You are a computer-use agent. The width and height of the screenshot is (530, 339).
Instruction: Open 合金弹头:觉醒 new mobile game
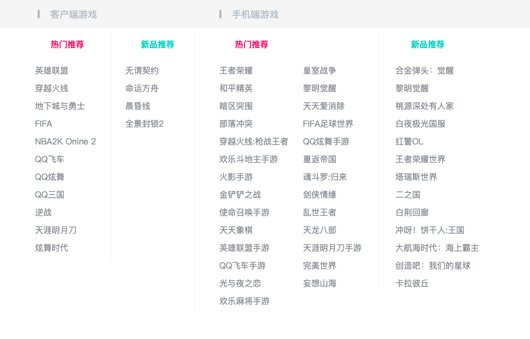[425, 70]
